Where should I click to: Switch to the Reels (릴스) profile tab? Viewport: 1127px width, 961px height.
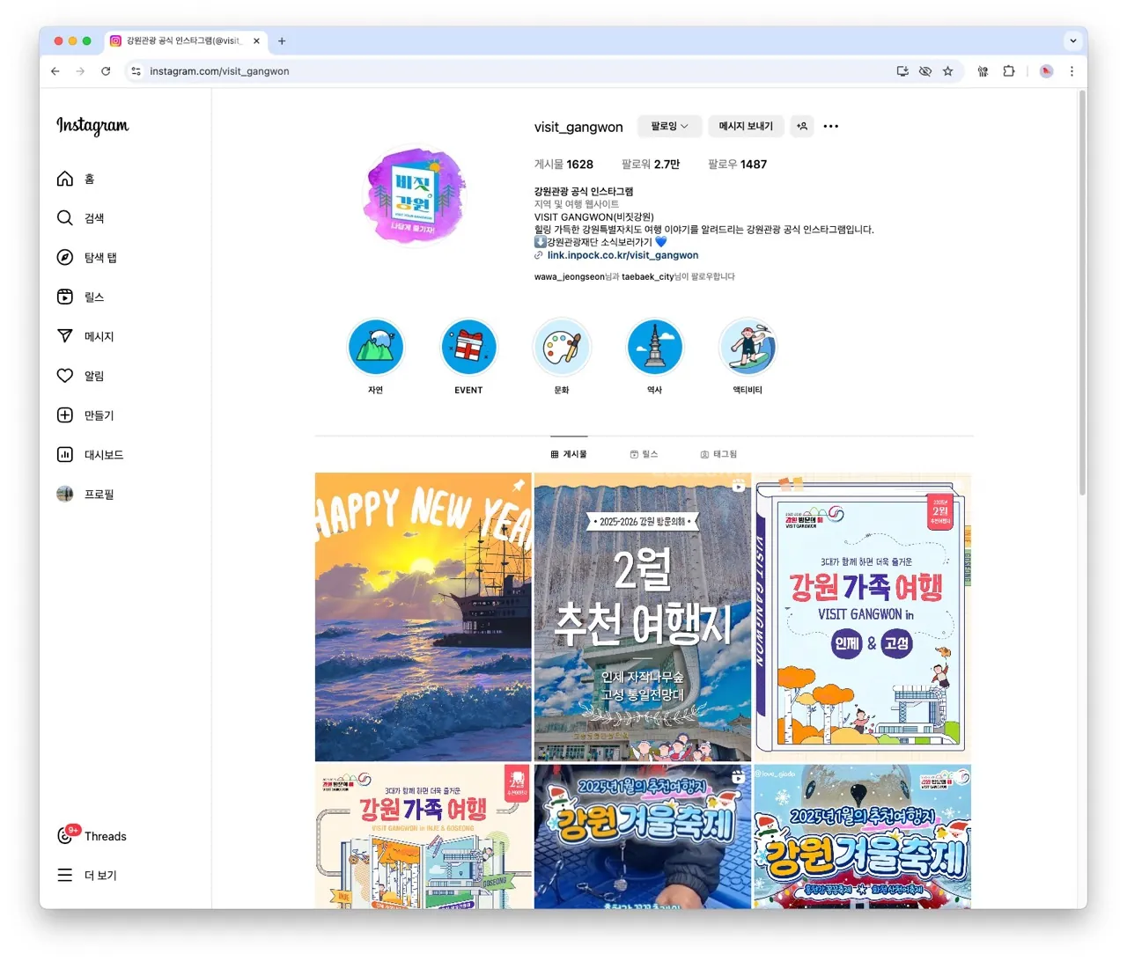pyautogui.click(x=645, y=454)
